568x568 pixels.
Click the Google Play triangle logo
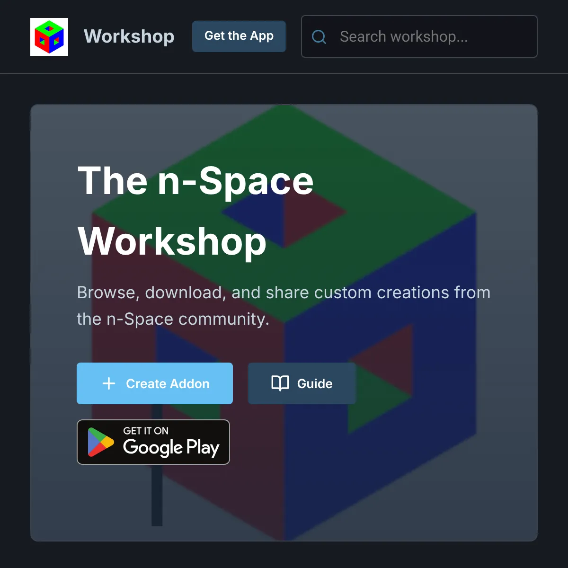[100, 442]
